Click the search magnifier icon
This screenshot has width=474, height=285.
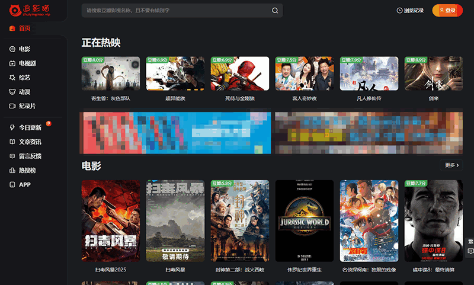coord(275,11)
